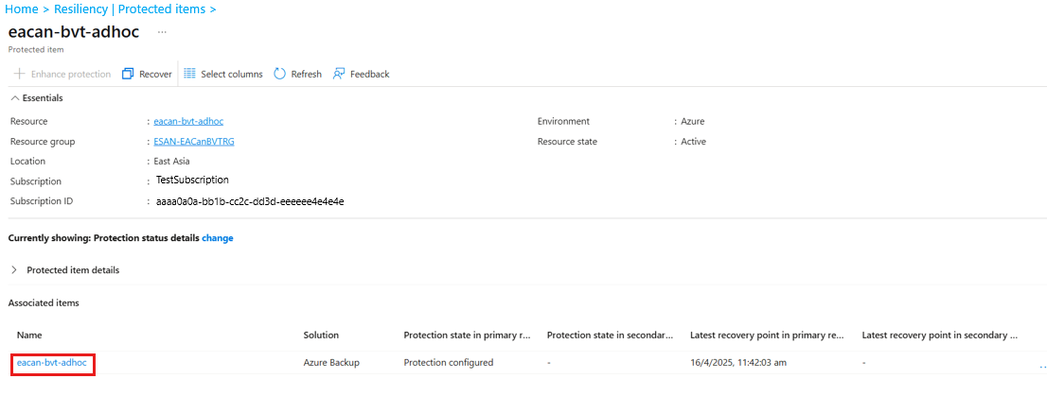The height and width of the screenshot is (396, 1047).
Task: Click the Feedback person icon
Action: point(339,74)
